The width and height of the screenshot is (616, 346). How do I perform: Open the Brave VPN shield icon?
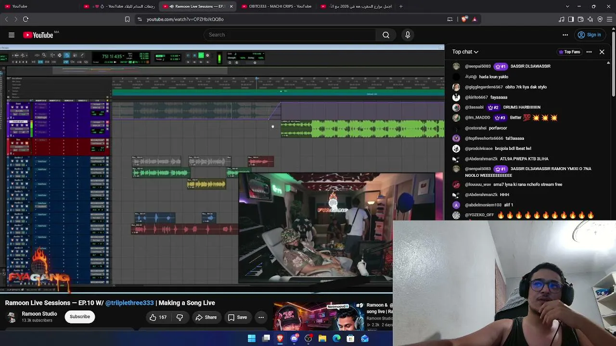click(600, 19)
